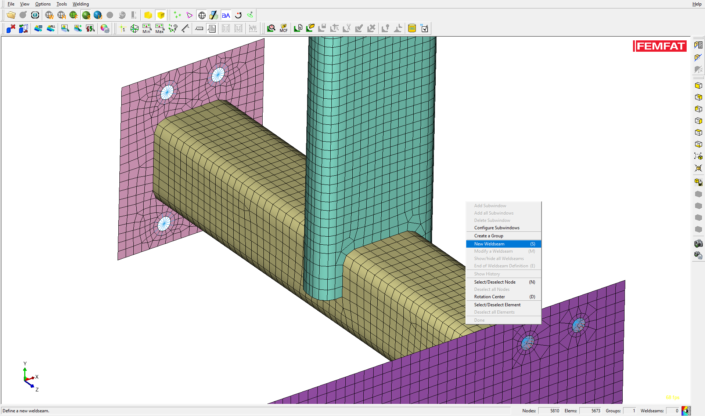Click the camera screenshot icon

698,243
